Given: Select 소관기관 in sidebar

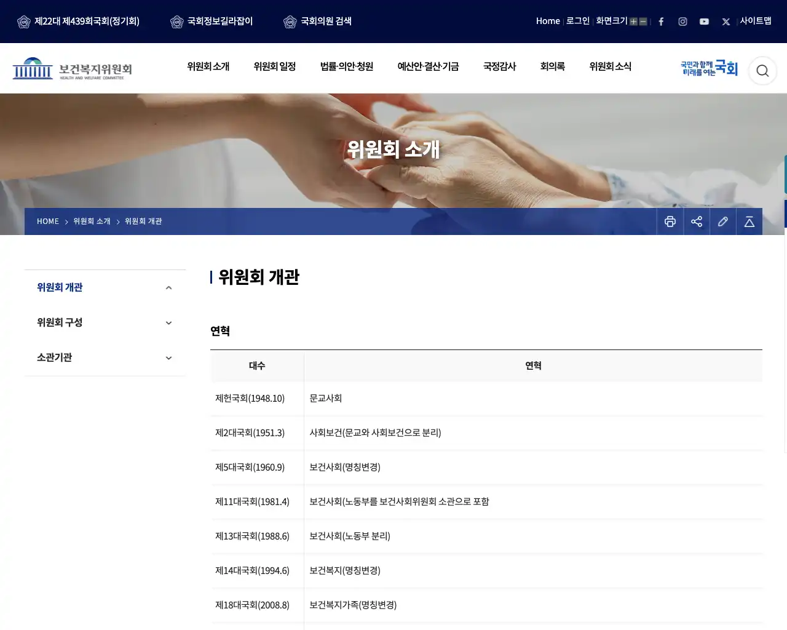Looking at the screenshot, I should [x=55, y=357].
